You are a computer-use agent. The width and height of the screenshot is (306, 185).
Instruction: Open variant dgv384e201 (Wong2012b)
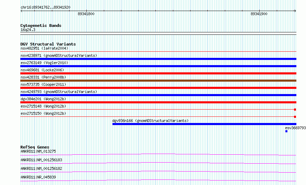(43, 99)
